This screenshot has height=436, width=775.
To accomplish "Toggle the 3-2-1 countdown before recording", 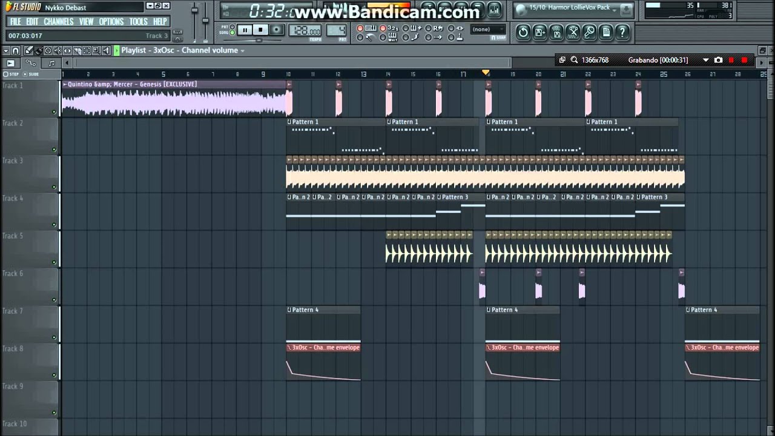I will coord(383,28).
